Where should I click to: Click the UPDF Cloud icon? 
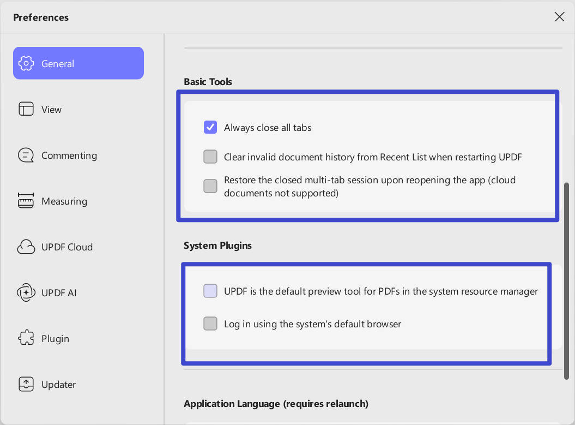26,247
